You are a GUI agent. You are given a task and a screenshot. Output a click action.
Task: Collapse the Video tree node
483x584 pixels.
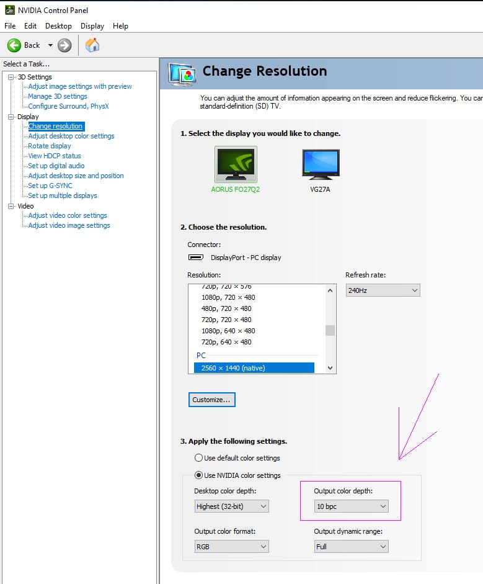point(11,206)
